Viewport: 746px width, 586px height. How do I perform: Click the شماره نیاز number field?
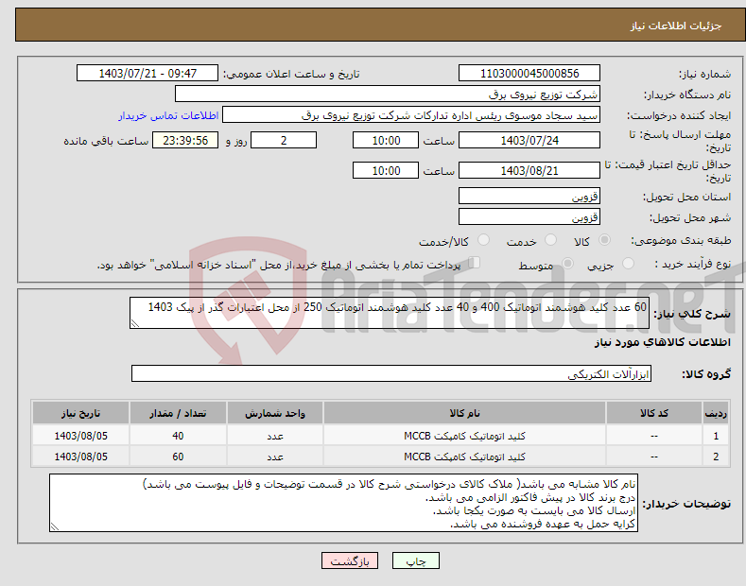click(x=529, y=74)
